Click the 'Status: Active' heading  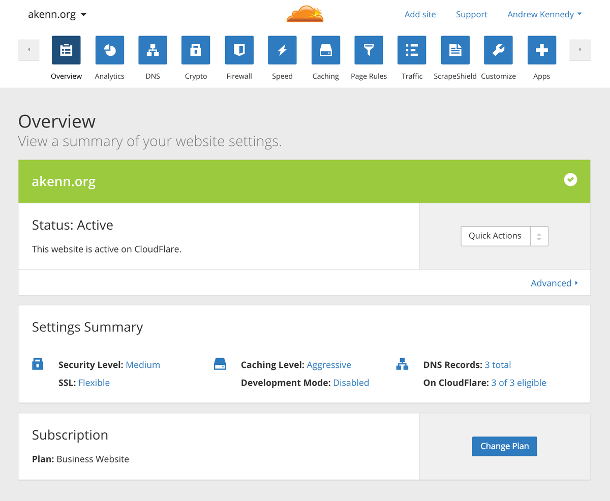click(x=73, y=225)
